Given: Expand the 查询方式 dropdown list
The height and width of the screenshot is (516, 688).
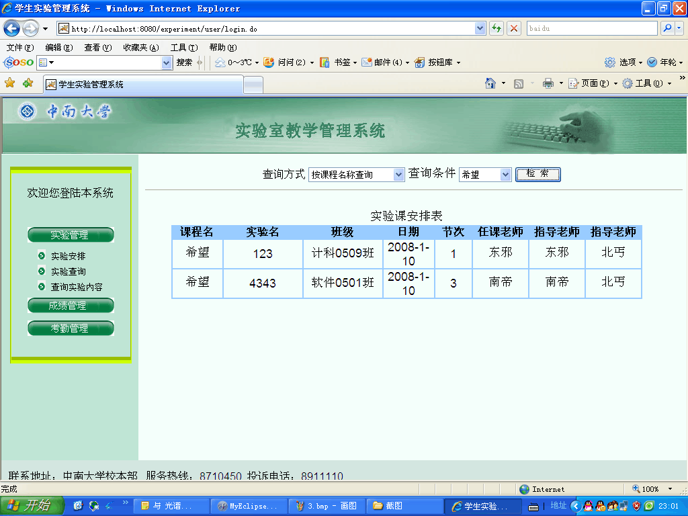Looking at the screenshot, I should pyautogui.click(x=398, y=175).
